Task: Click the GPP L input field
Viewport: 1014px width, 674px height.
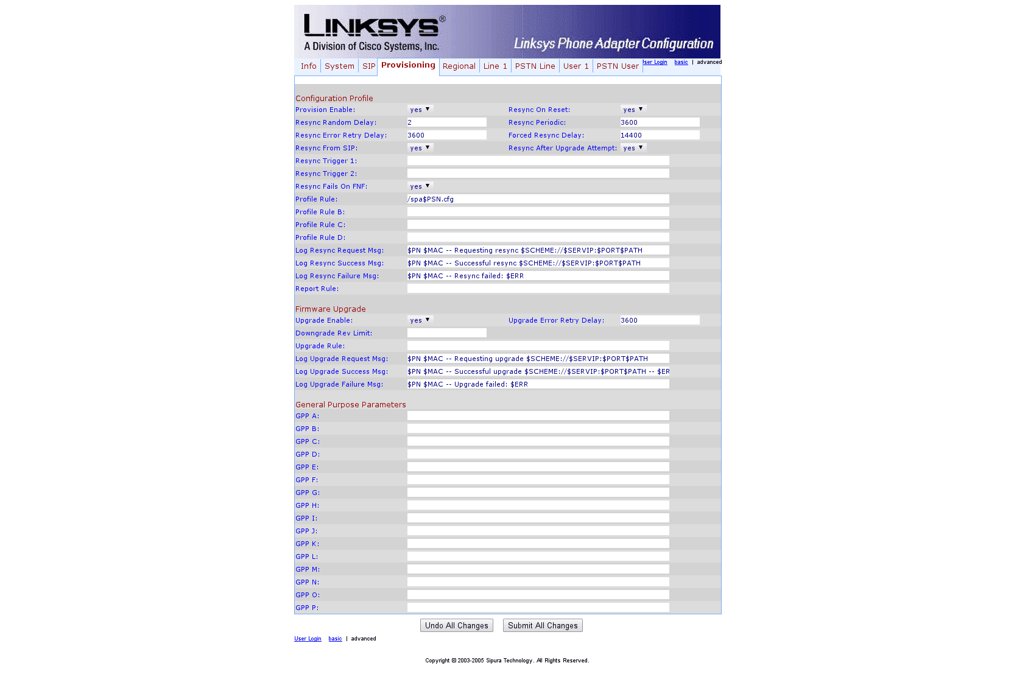Action: 538,556
